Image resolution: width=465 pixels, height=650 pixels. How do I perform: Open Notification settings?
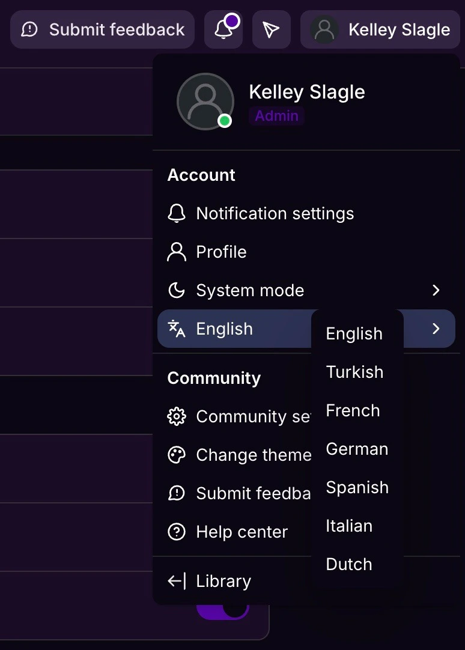[x=275, y=213]
